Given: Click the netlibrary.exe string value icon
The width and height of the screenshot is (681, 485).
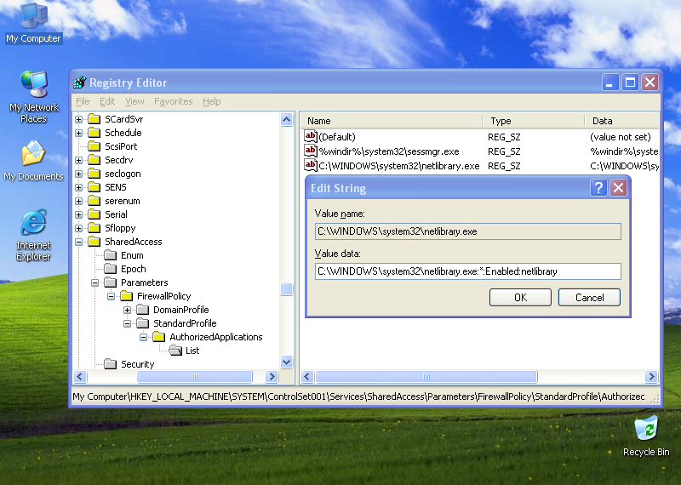Looking at the screenshot, I should [311, 165].
